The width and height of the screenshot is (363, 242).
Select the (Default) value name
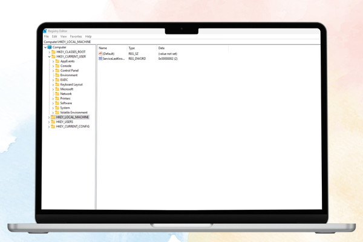pyautogui.click(x=108, y=54)
